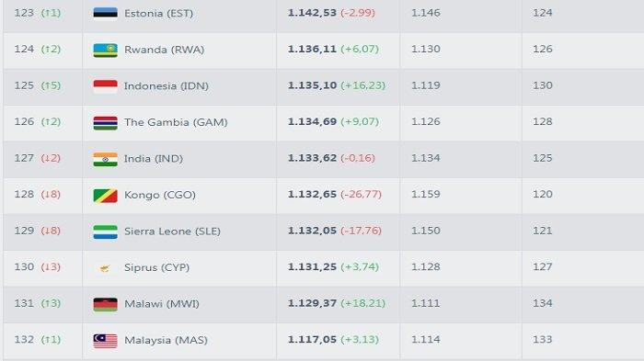This screenshot has width=644, height=361.
Task: Click the Sierra Leone flag icon
Action: point(105,231)
